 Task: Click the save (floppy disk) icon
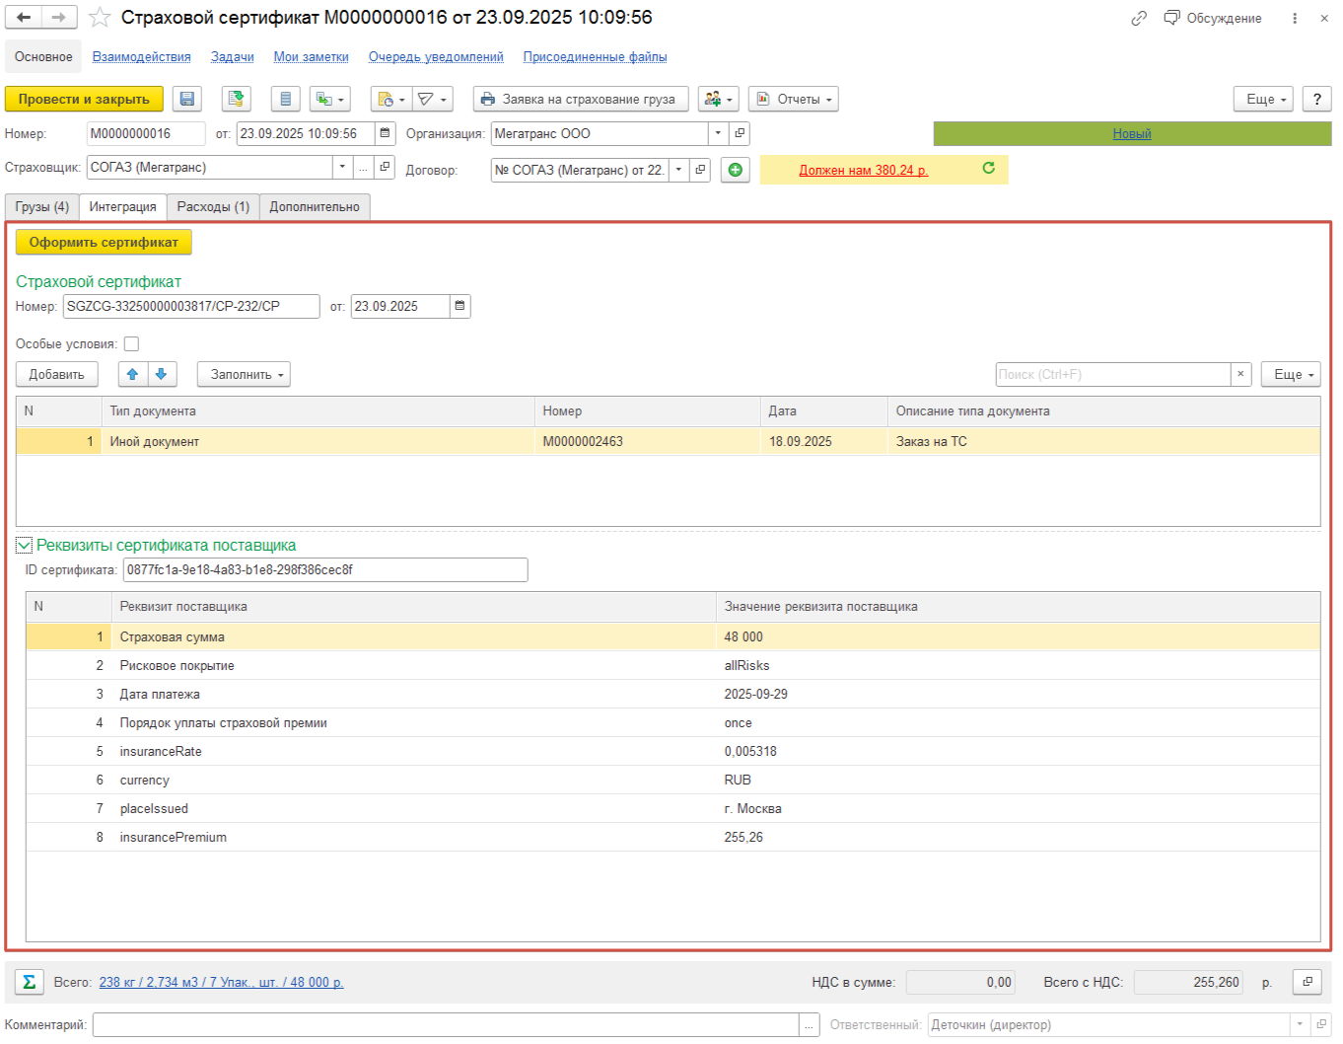point(187,99)
